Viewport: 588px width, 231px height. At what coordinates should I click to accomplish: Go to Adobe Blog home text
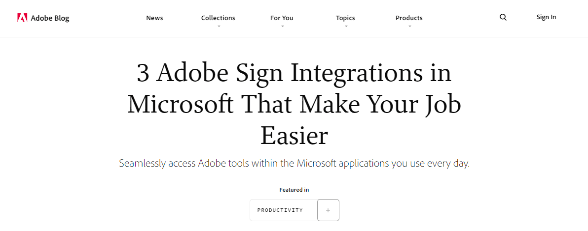[50, 18]
